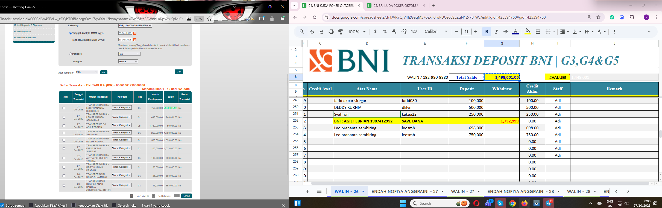Open the 100% zoom dropdown in Sheets

(x=357, y=32)
